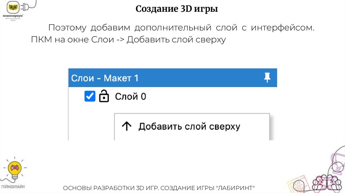Click the faded code document illustration

tap(300, 186)
